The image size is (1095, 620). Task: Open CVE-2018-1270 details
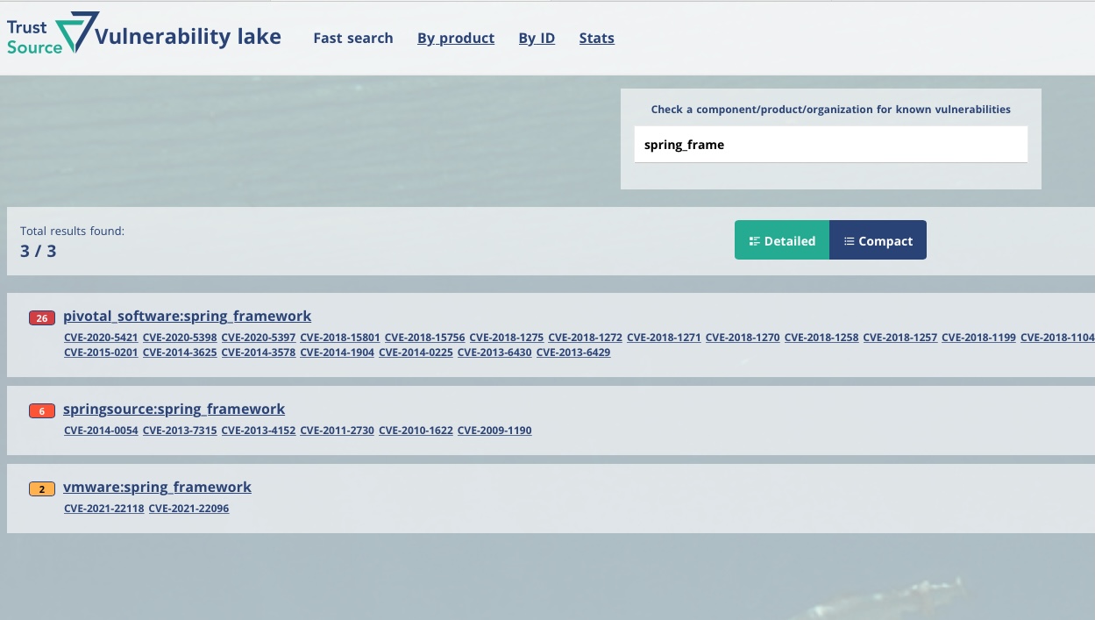pos(743,338)
